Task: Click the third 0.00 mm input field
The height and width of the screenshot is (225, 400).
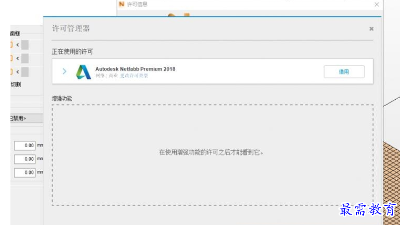Action: pyautogui.click(x=25, y=172)
